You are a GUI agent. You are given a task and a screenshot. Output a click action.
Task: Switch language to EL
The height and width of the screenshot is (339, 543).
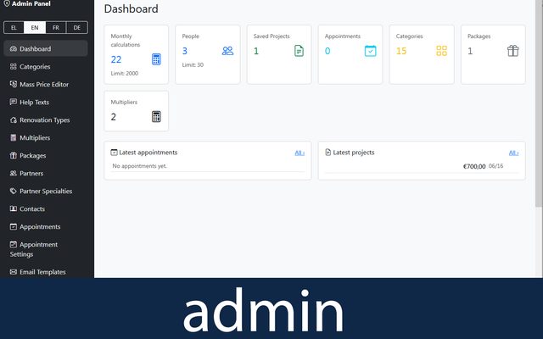tap(14, 28)
